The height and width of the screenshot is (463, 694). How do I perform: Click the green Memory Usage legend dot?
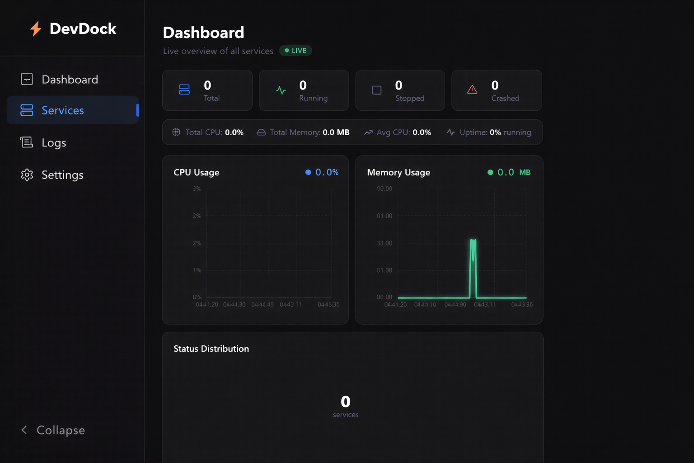(490, 172)
